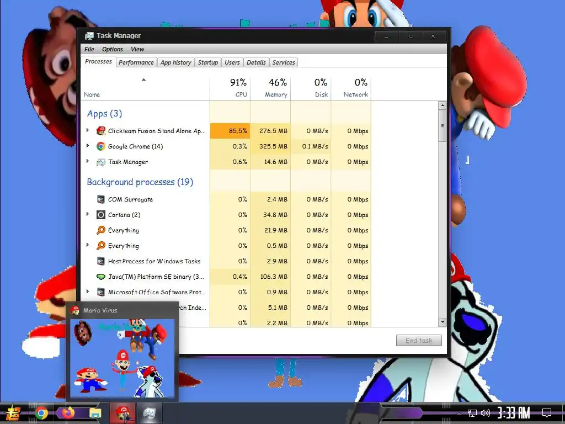Open the View menu
Screen dimensions: 565x424
click(137, 49)
